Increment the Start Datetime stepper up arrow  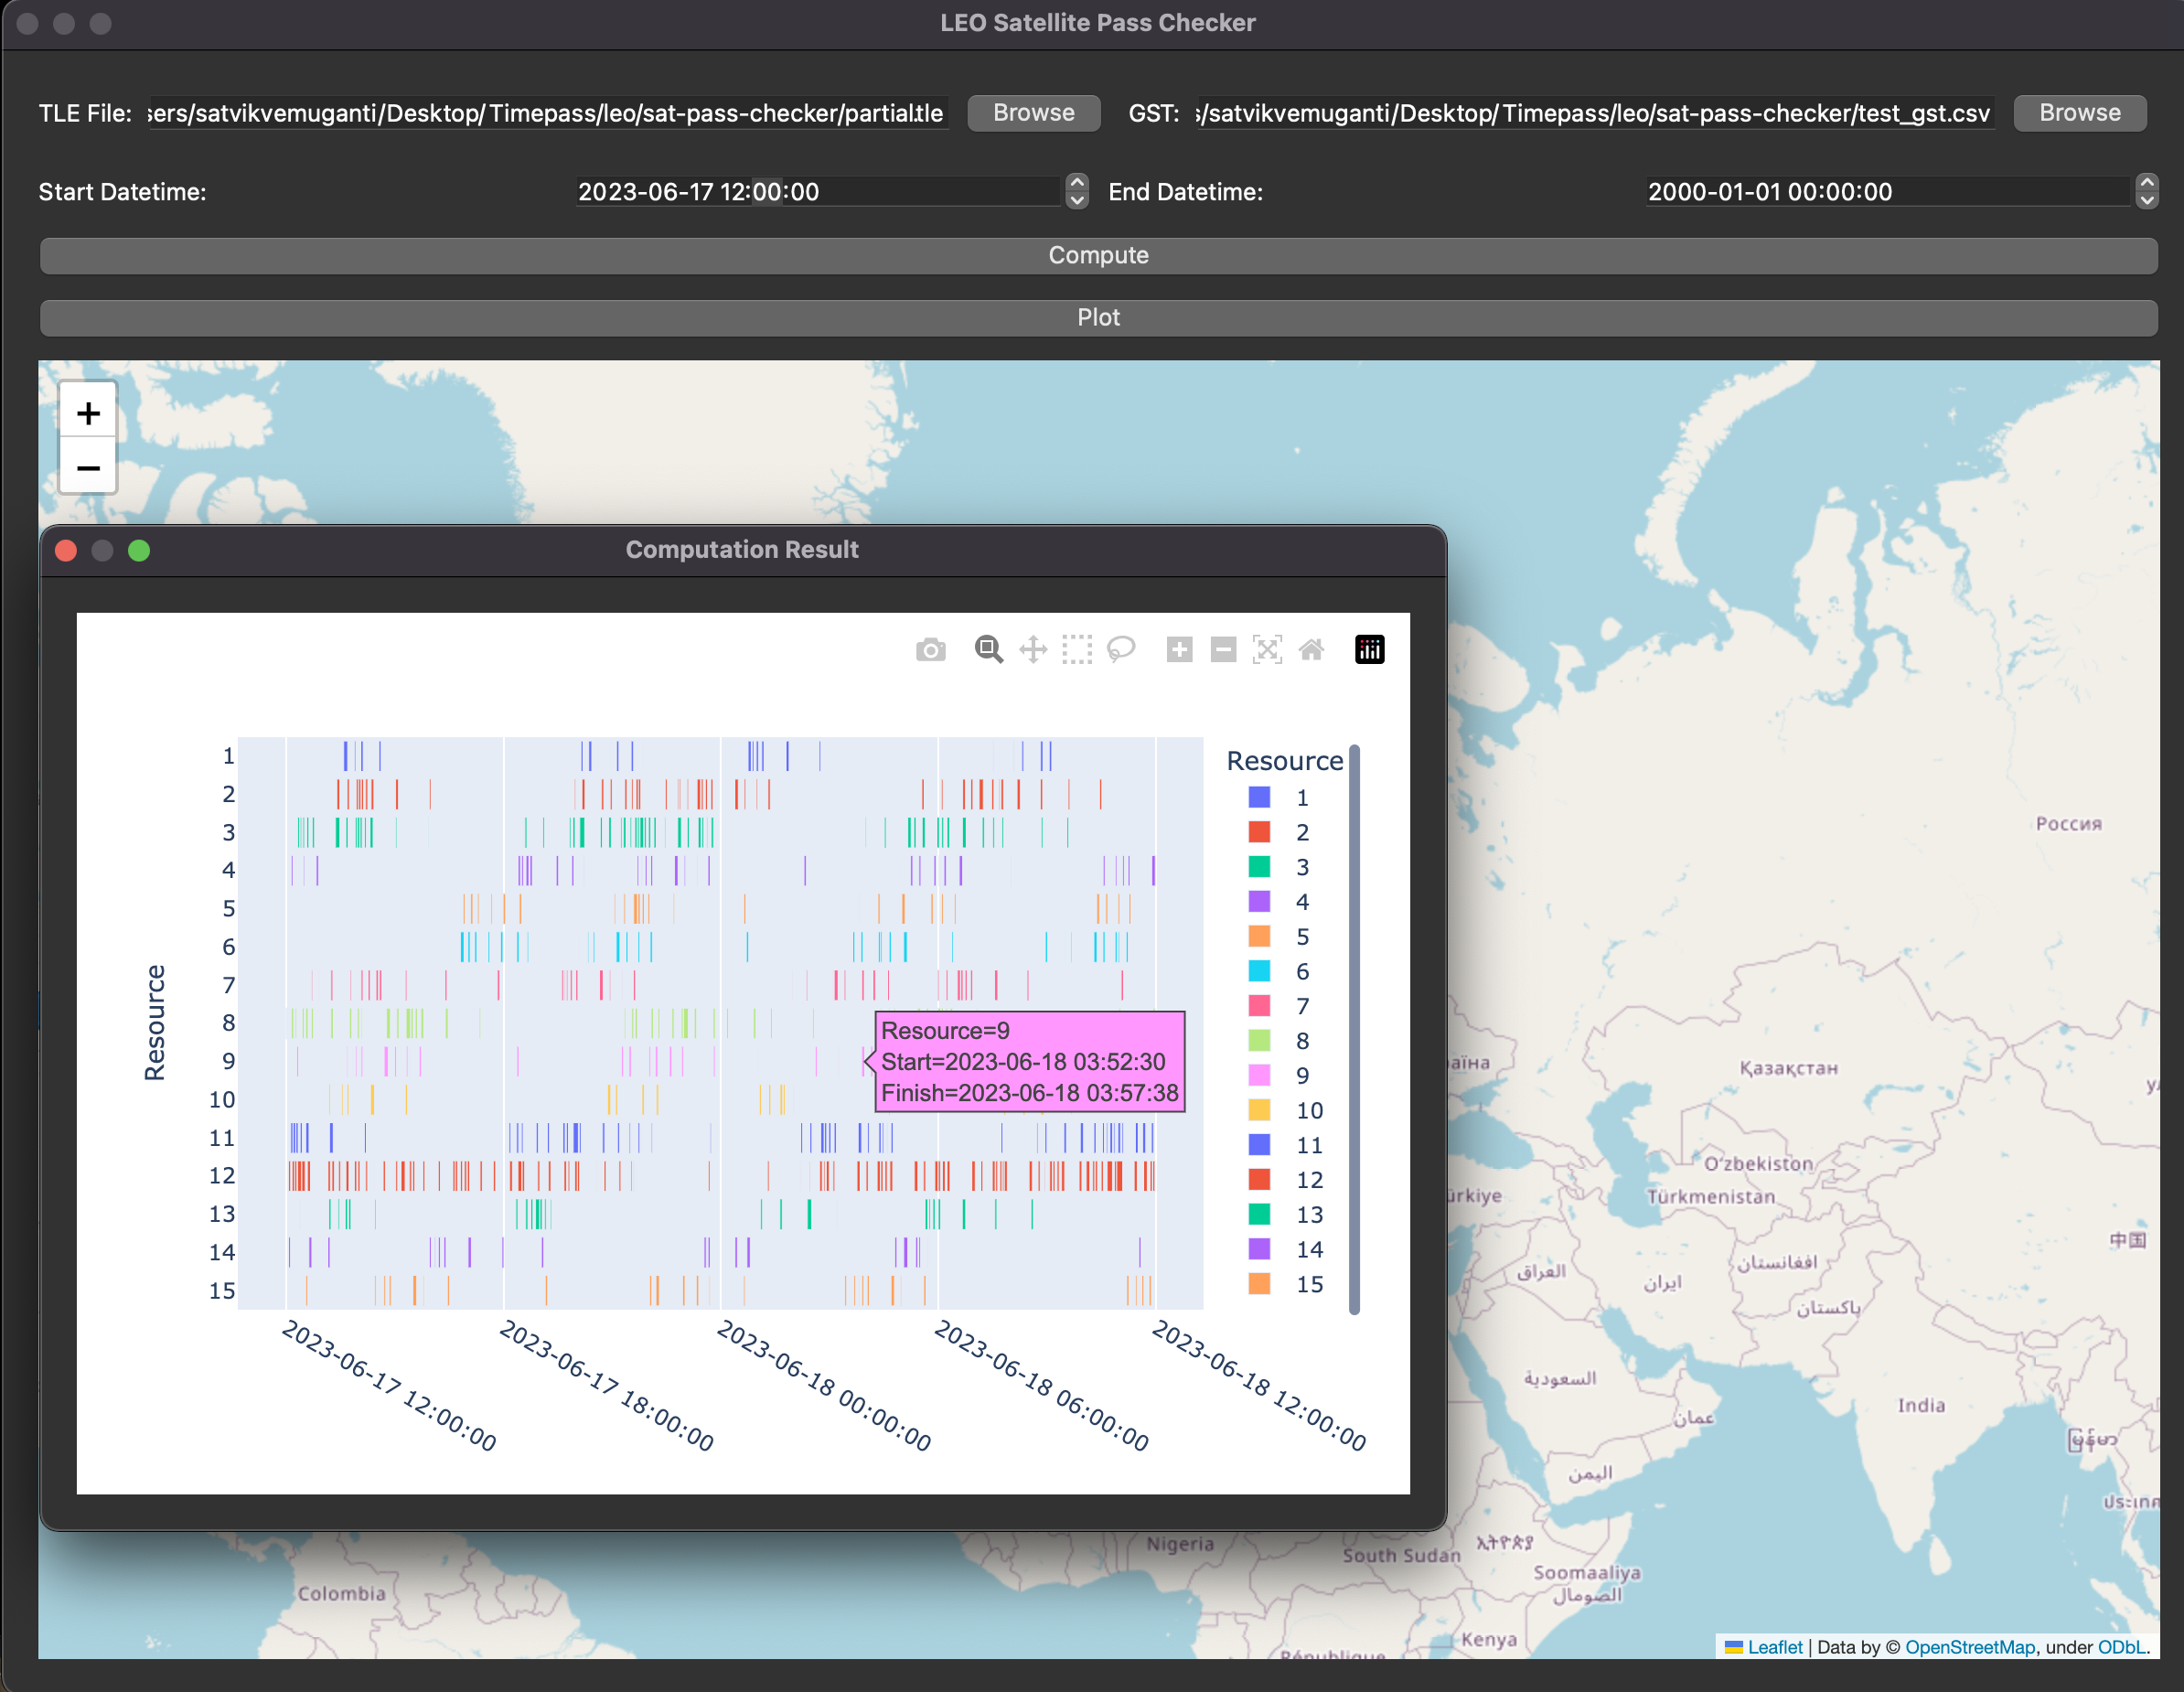(x=1077, y=183)
